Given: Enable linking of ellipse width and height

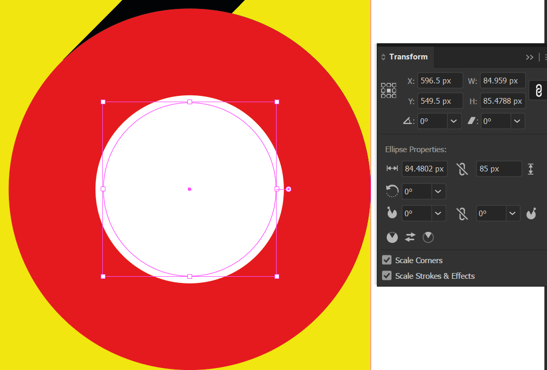Looking at the screenshot, I should coord(462,168).
